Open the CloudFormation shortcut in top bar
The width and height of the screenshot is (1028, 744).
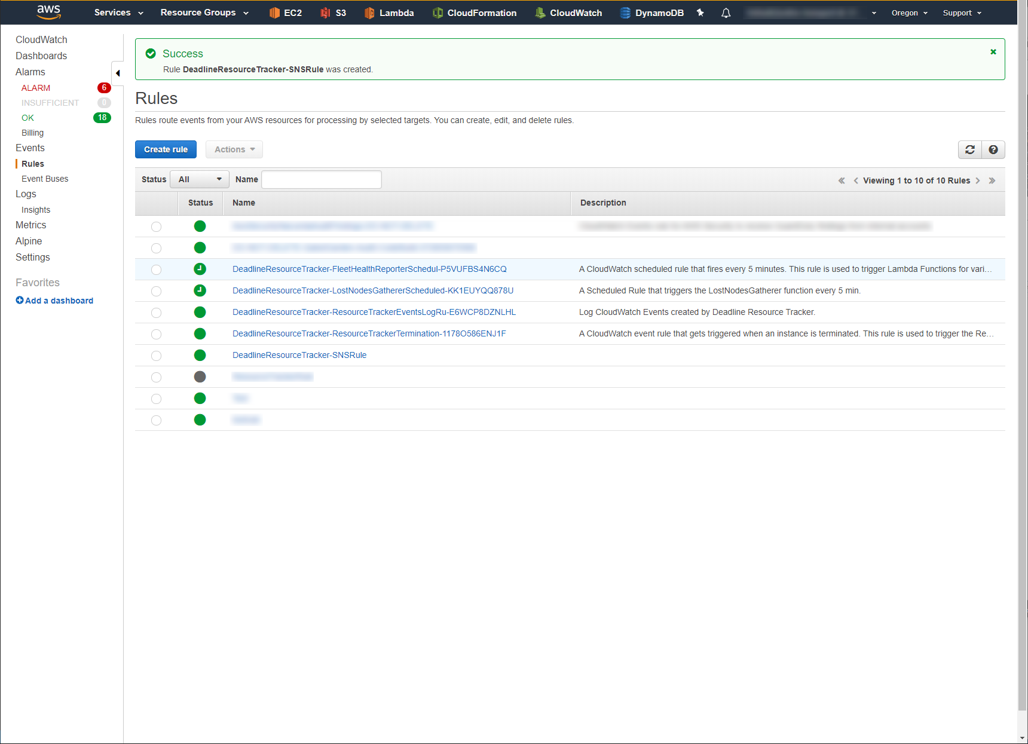(x=475, y=13)
